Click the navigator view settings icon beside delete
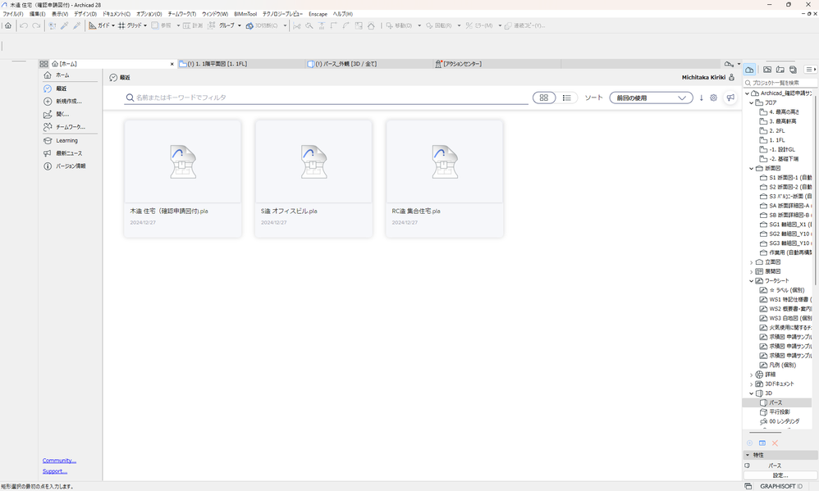 tap(762, 443)
